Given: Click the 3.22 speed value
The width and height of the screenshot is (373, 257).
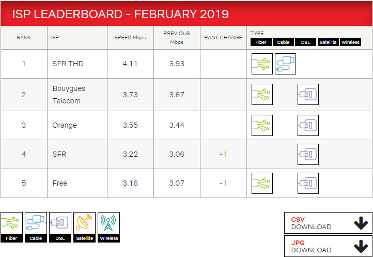Looking at the screenshot, I should click(130, 154).
